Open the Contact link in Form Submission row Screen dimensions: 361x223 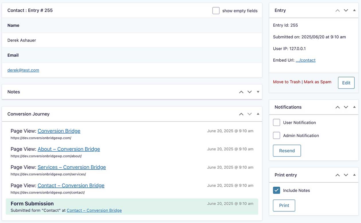94,210
